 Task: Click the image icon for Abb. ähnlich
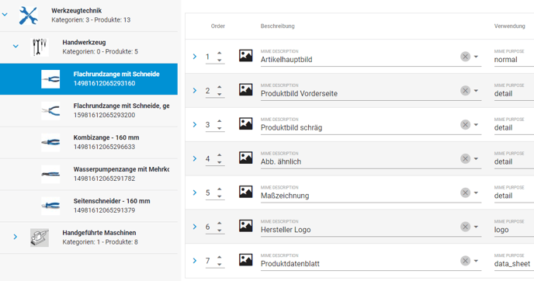pyautogui.click(x=245, y=158)
